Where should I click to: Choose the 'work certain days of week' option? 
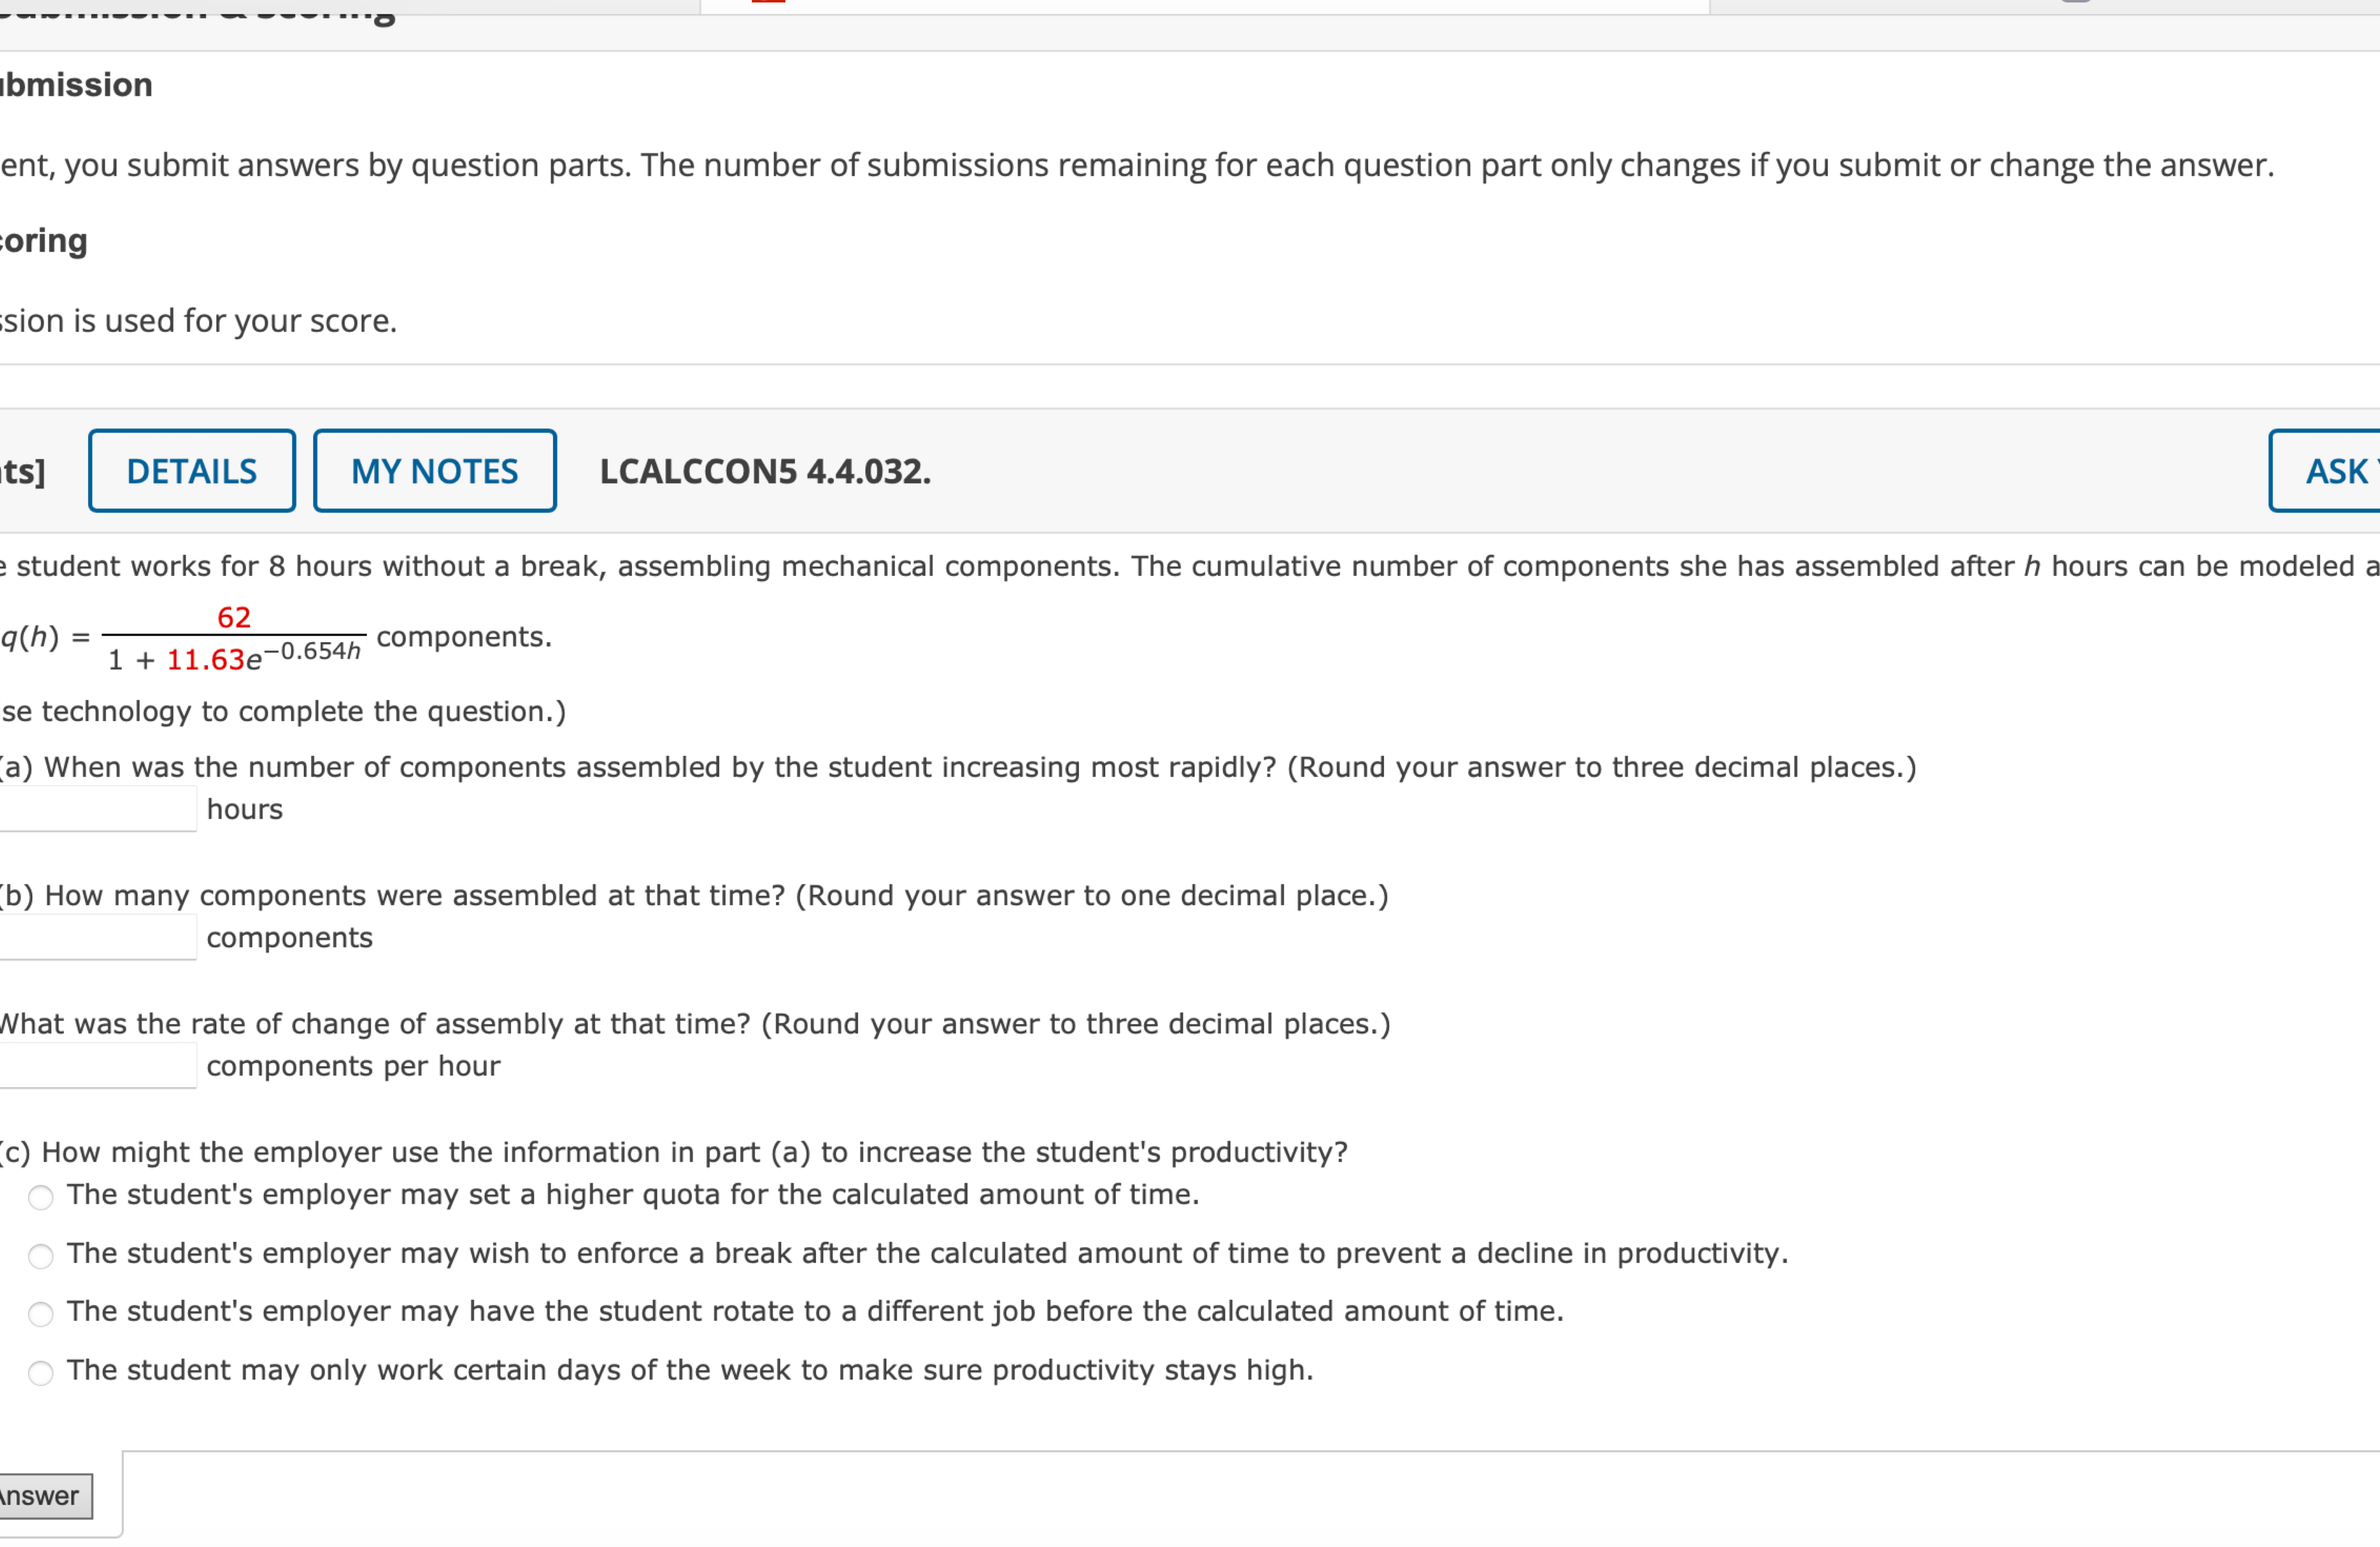(41, 1373)
